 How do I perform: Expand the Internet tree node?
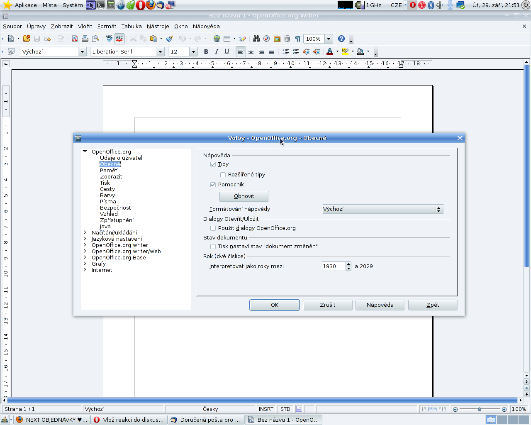pos(85,270)
